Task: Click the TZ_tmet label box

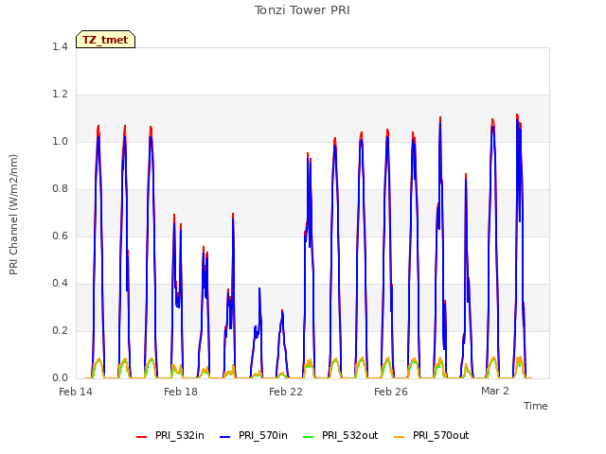Action: click(x=105, y=40)
